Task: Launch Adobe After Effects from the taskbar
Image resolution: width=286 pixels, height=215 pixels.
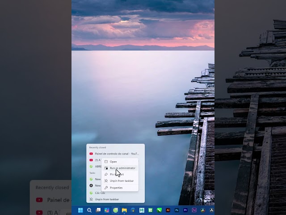Action: coord(194,210)
